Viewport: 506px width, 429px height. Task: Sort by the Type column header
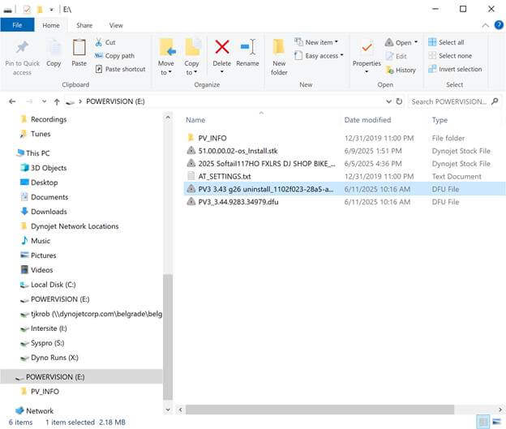(x=440, y=120)
